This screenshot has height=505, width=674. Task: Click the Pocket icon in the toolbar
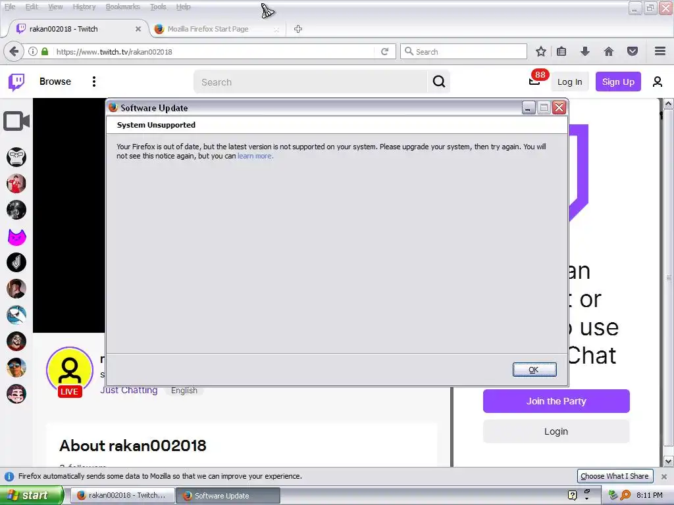coord(633,51)
